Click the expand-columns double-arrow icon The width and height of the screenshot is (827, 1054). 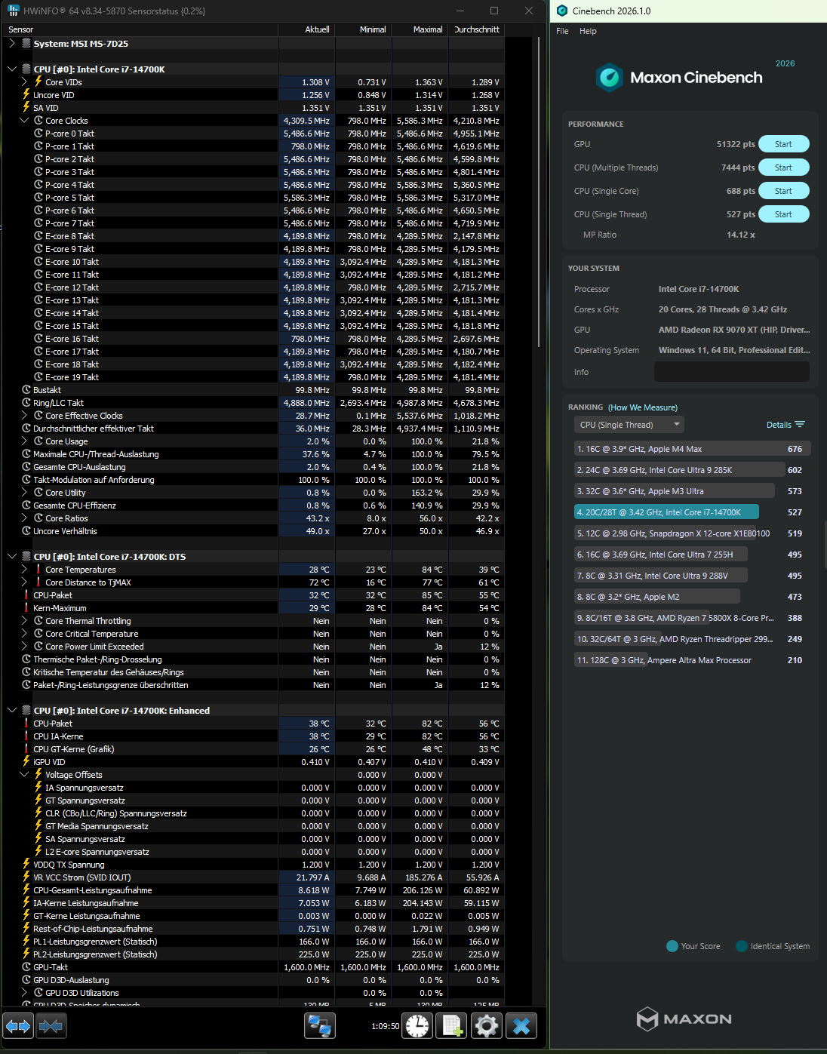point(18,1026)
